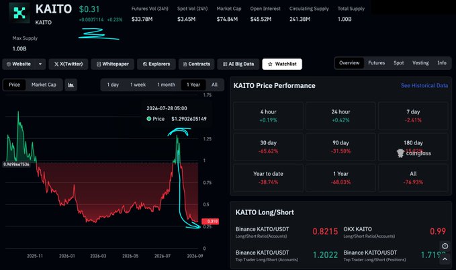Select the Price chart mode
This screenshot has width=456, height=270.
click(x=14, y=85)
